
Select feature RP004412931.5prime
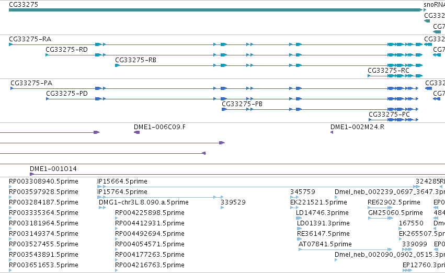[x=150, y=223]
